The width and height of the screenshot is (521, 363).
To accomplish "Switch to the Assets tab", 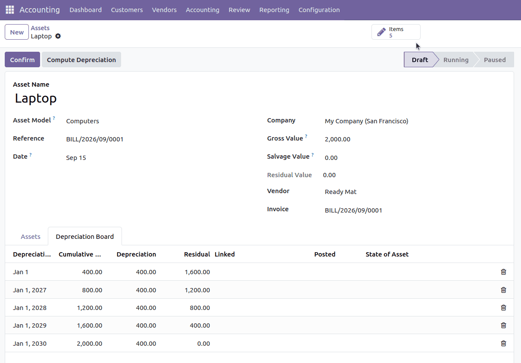I will coord(31,237).
